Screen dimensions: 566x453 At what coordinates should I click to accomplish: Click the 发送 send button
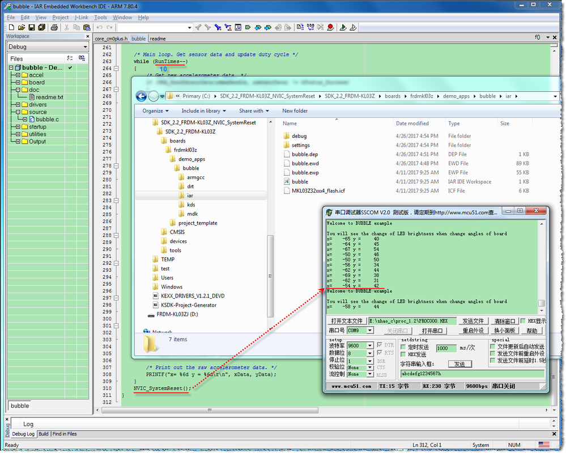[460, 364]
